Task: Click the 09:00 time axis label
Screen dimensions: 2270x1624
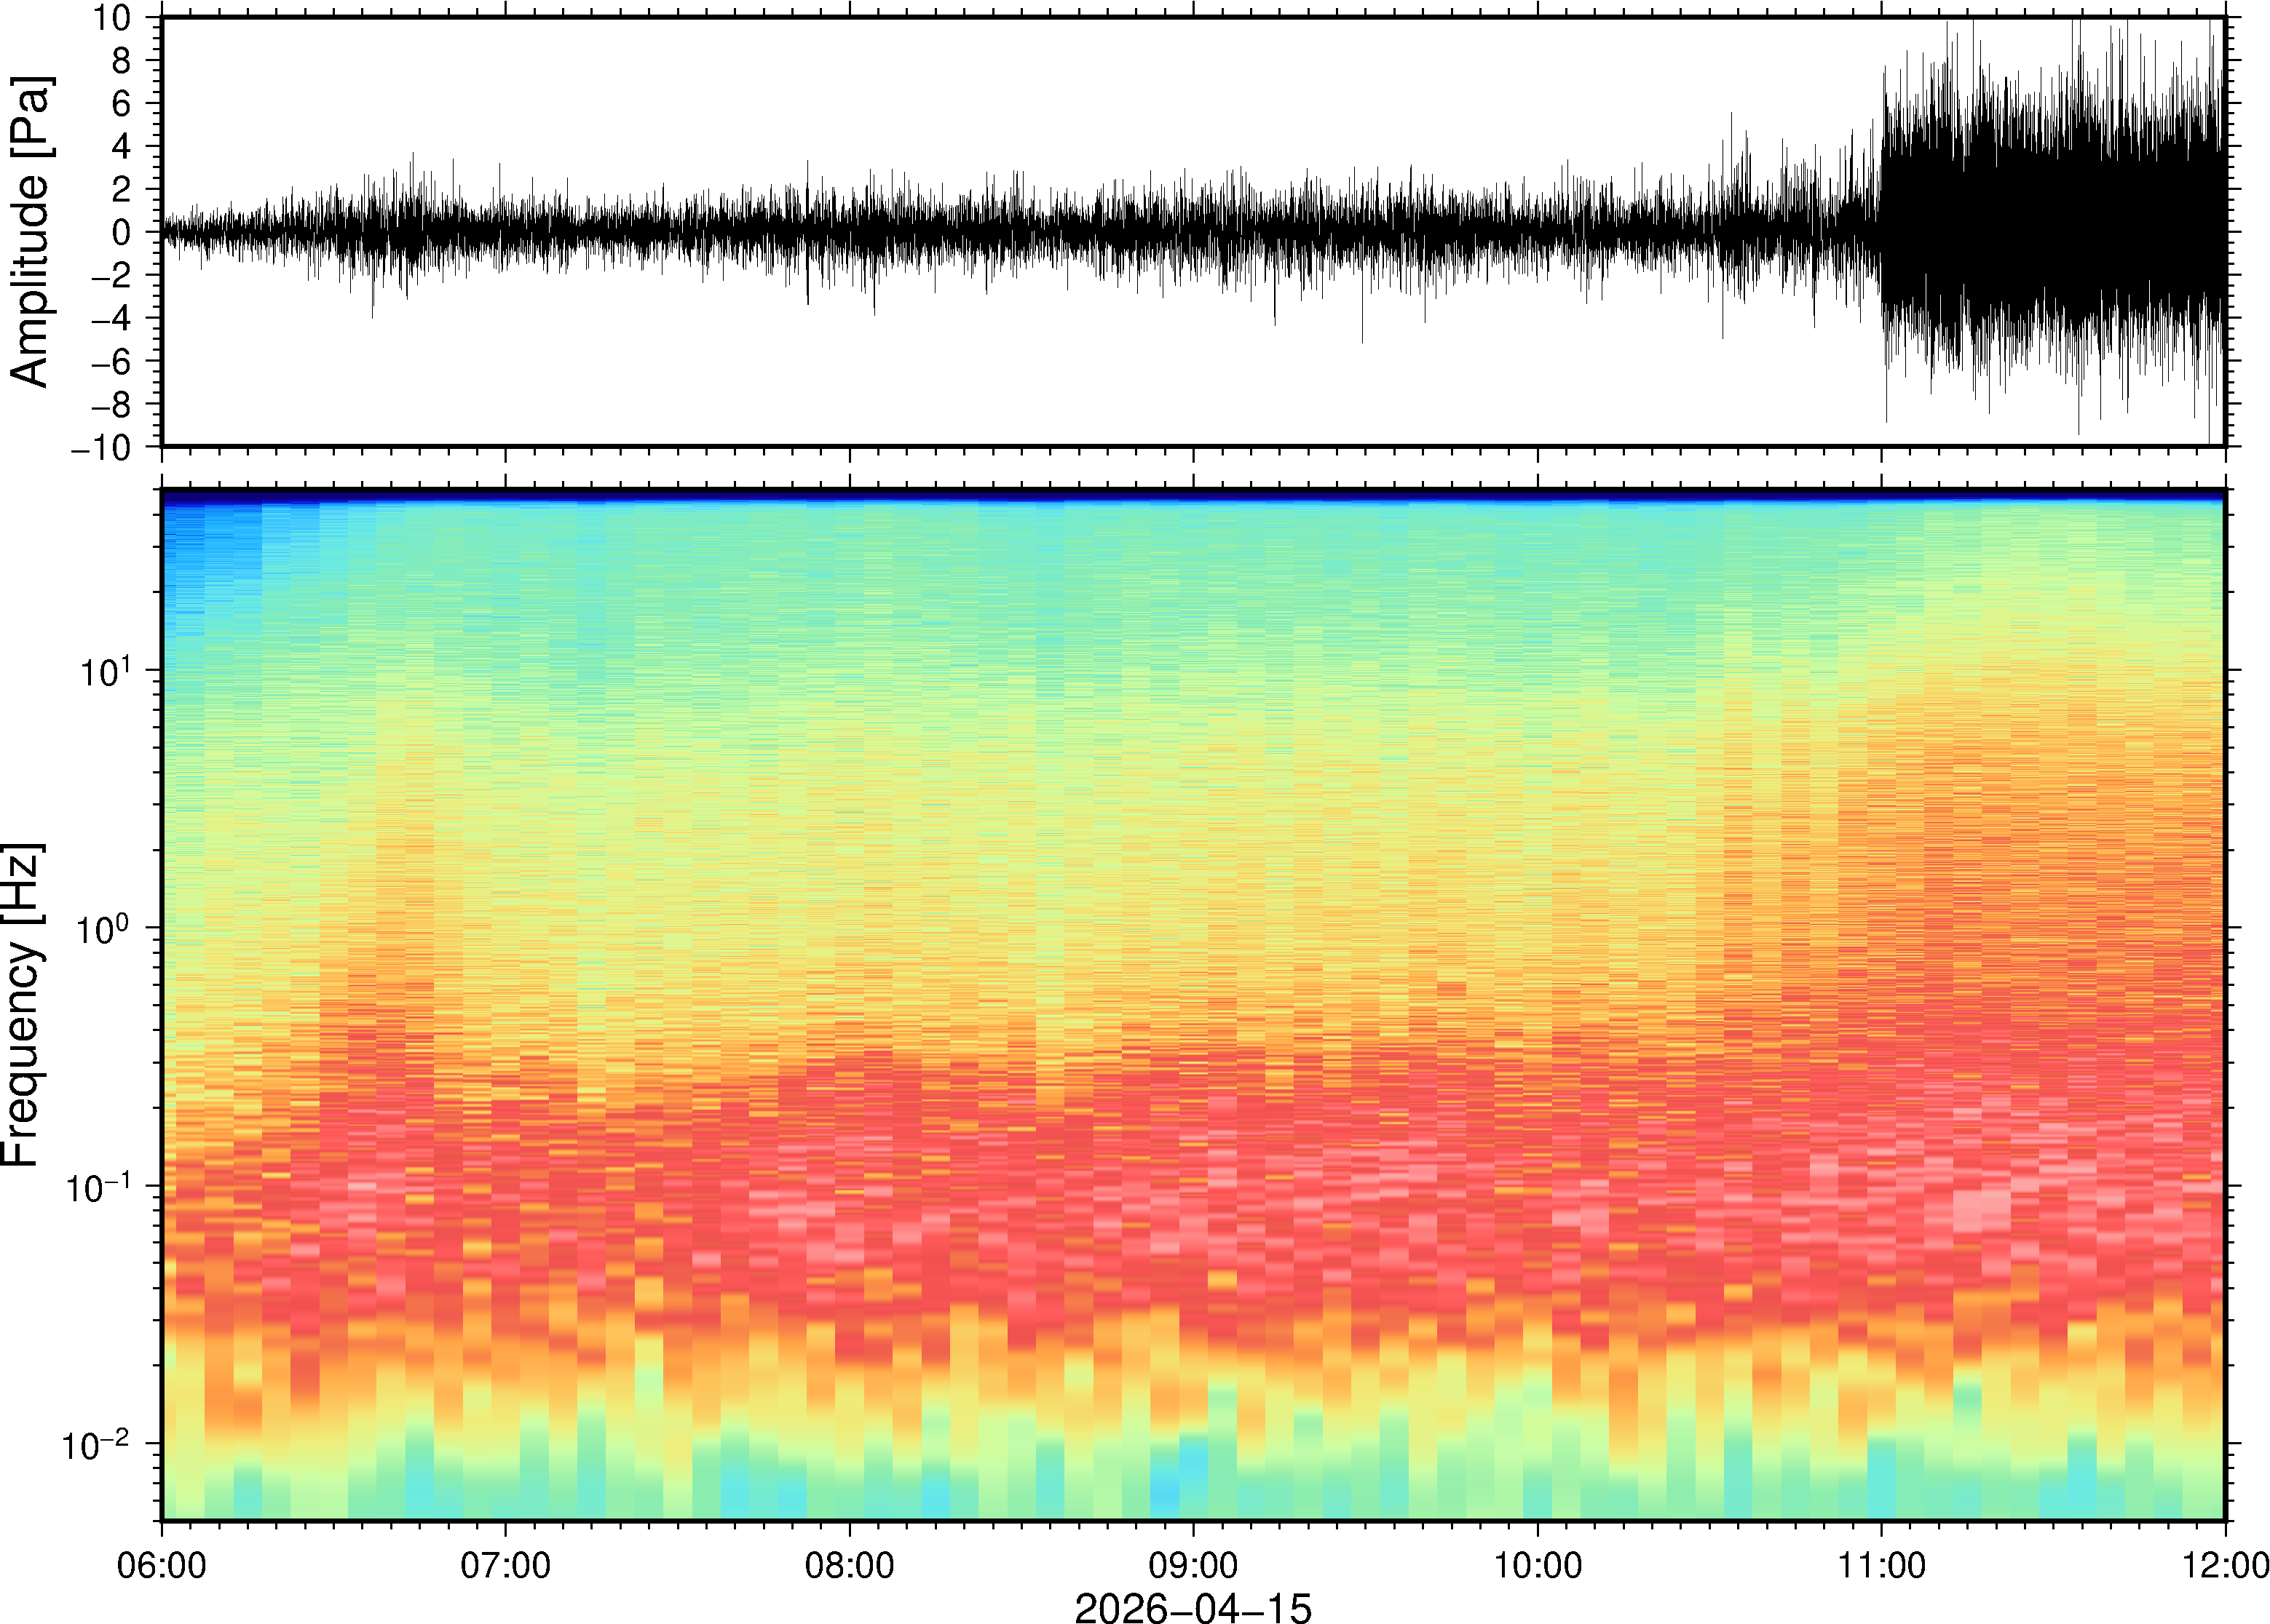Action: [x=1193, y=1565]
